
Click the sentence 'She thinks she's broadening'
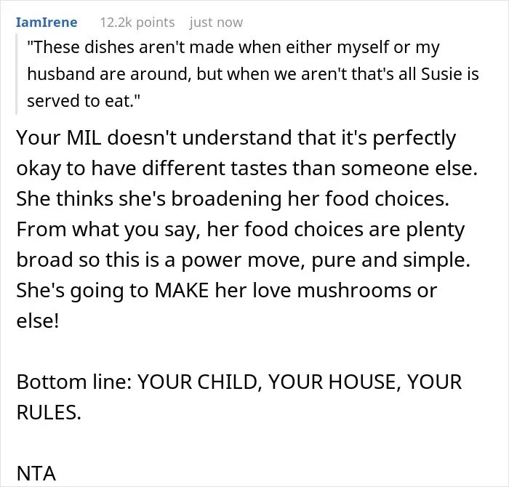233,199
